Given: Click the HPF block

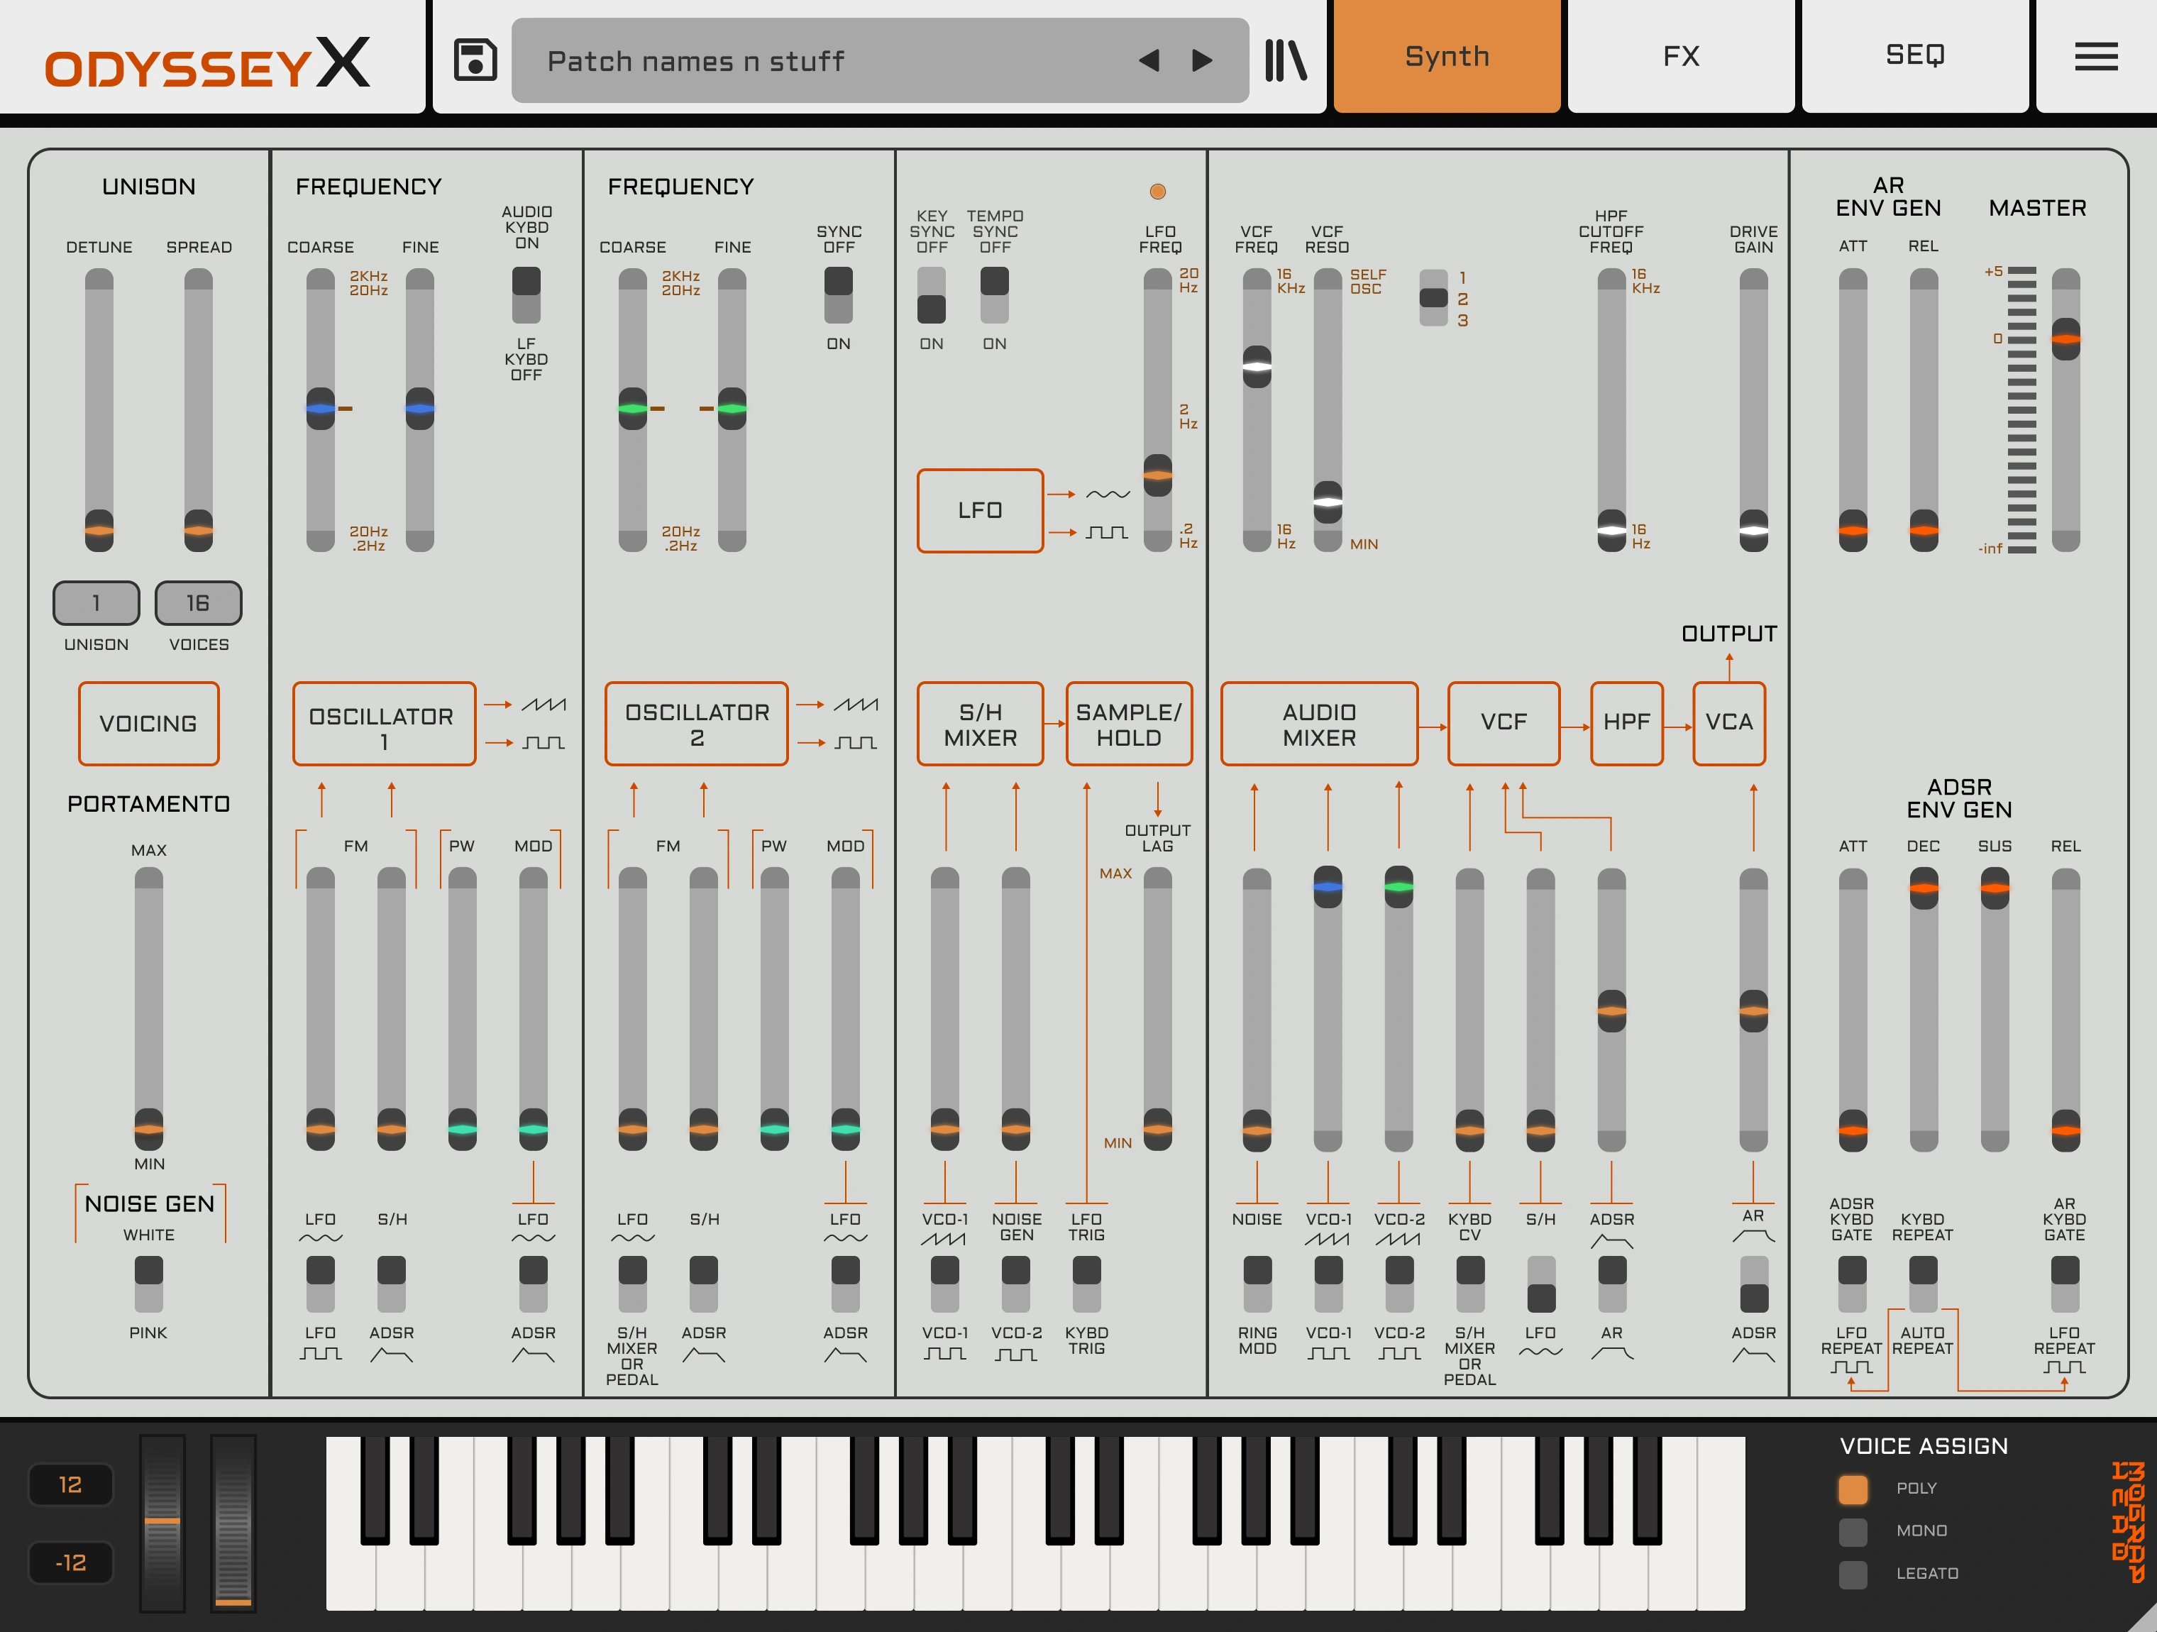Looking at the screenshot, I should point(1626,723).
